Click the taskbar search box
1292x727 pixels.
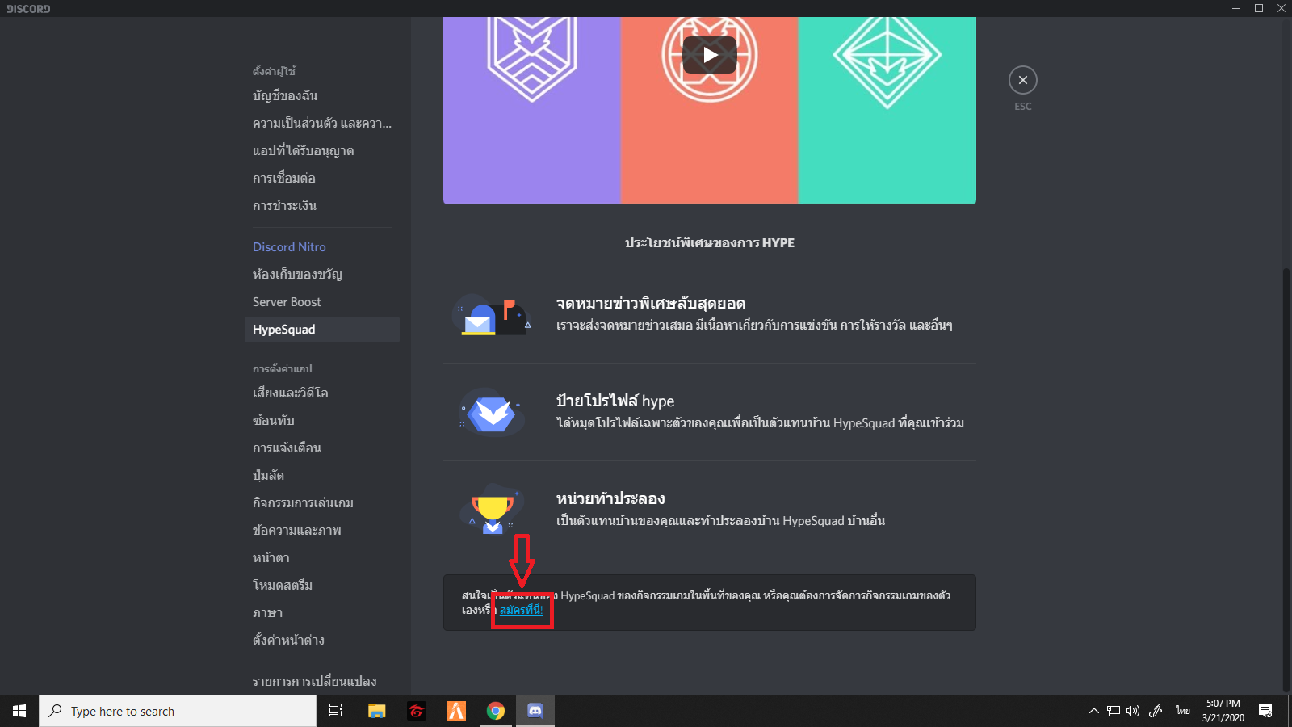(178, 711)
